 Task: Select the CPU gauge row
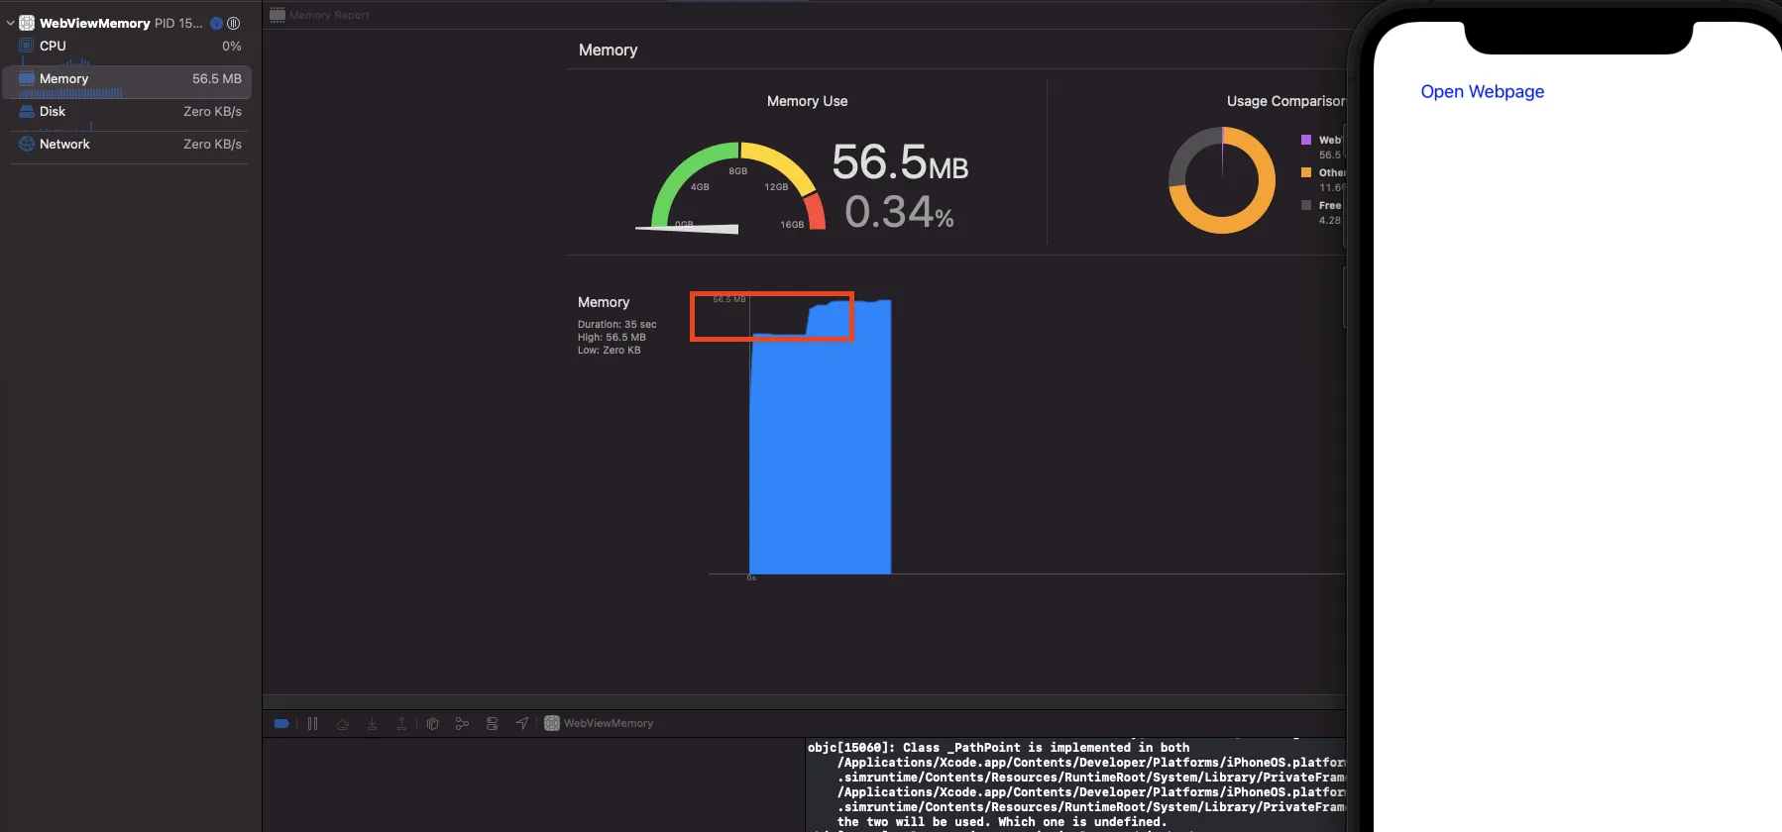(x=127, y=47)
